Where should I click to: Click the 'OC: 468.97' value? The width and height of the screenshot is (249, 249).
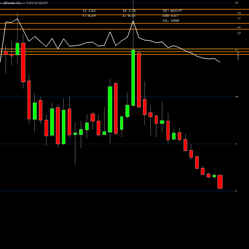pos(172,11)
